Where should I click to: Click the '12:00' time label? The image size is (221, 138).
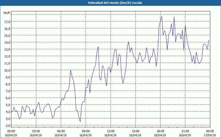coord(111,131)
